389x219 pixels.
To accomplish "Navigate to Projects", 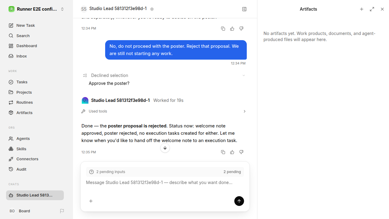I will tap(36, 92).
